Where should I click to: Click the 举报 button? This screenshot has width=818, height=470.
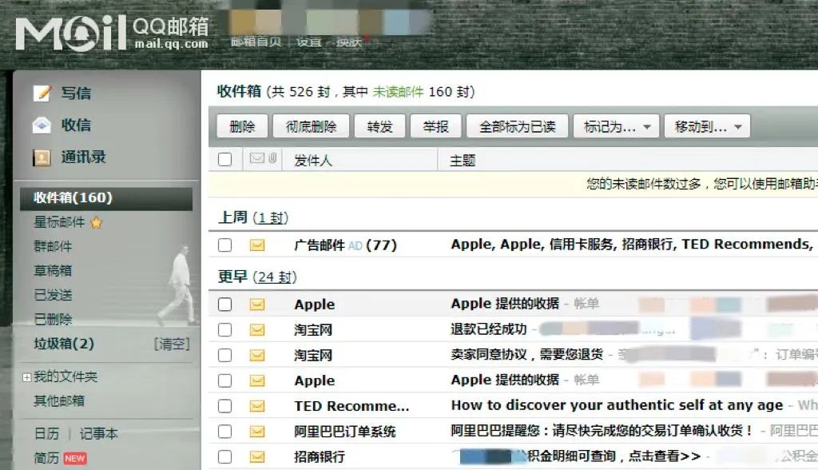(x=435, y=126)
